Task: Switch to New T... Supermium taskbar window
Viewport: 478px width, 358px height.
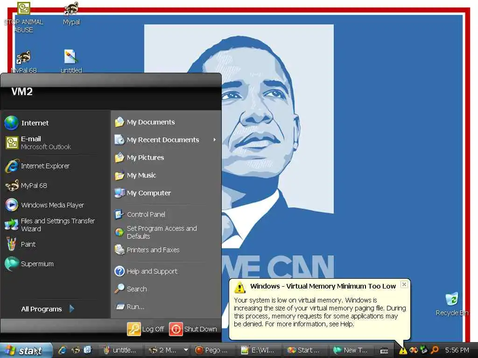Action: tap(352, 351)
